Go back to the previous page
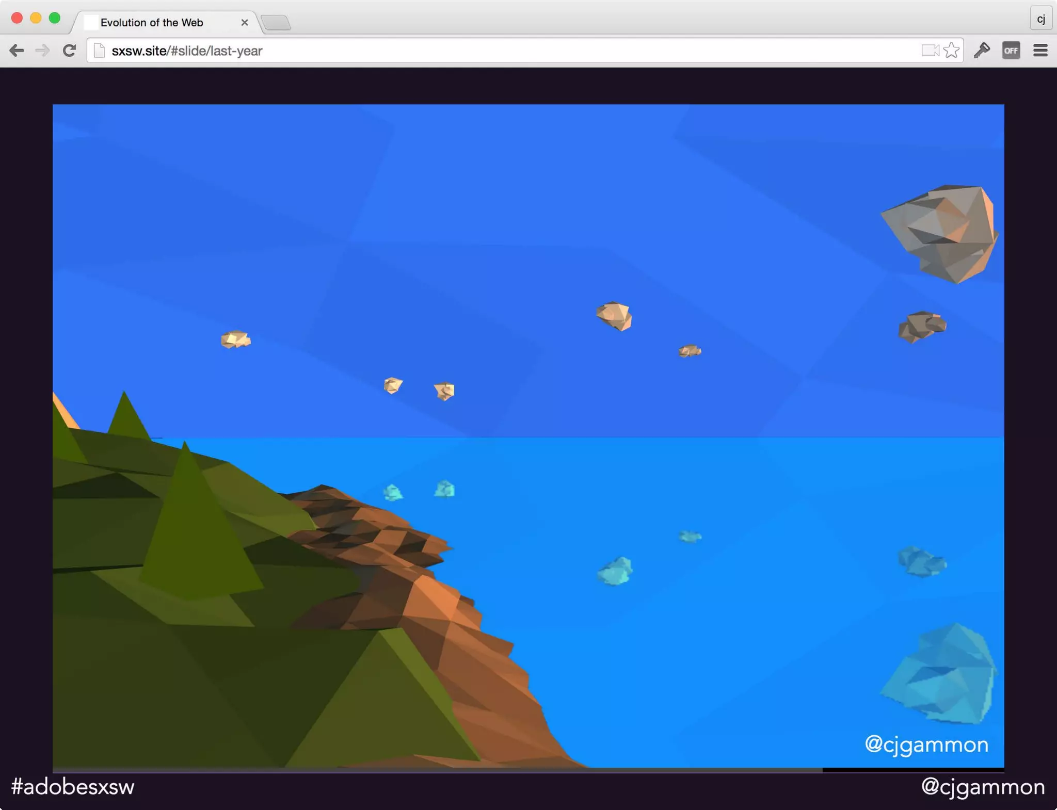1057x810 pixels. point(17,51)
